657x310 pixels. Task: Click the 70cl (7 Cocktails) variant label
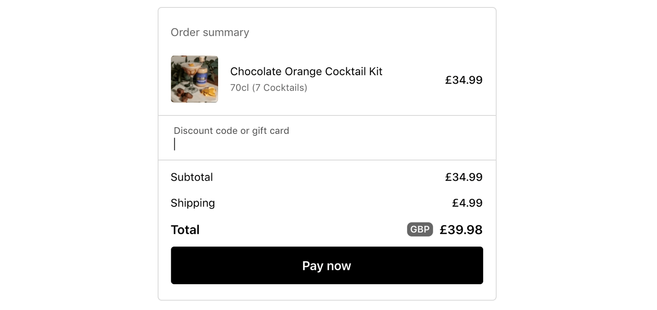point(268,87)
